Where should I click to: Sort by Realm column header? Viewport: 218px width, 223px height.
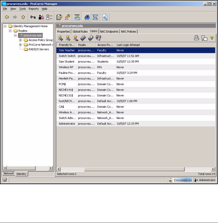(x=87, y=45)
